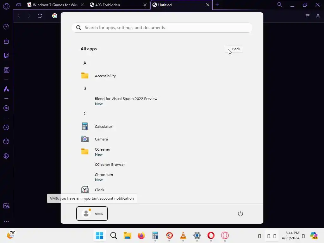Launch Blend for Visual Studio 2022 Preview

[x=162, y=101]
